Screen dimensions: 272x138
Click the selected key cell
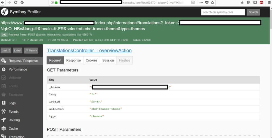click(x=56, y=109)
